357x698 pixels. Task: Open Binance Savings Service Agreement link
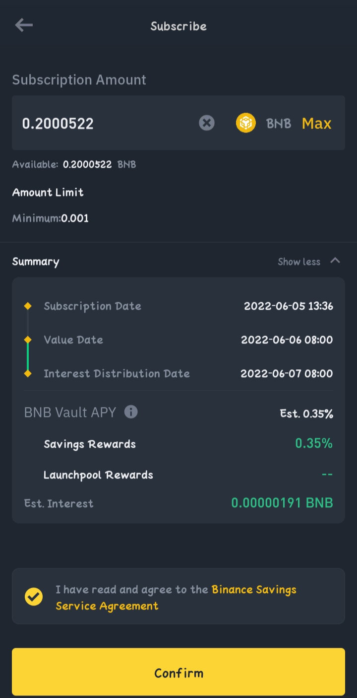tap(176, 598)
